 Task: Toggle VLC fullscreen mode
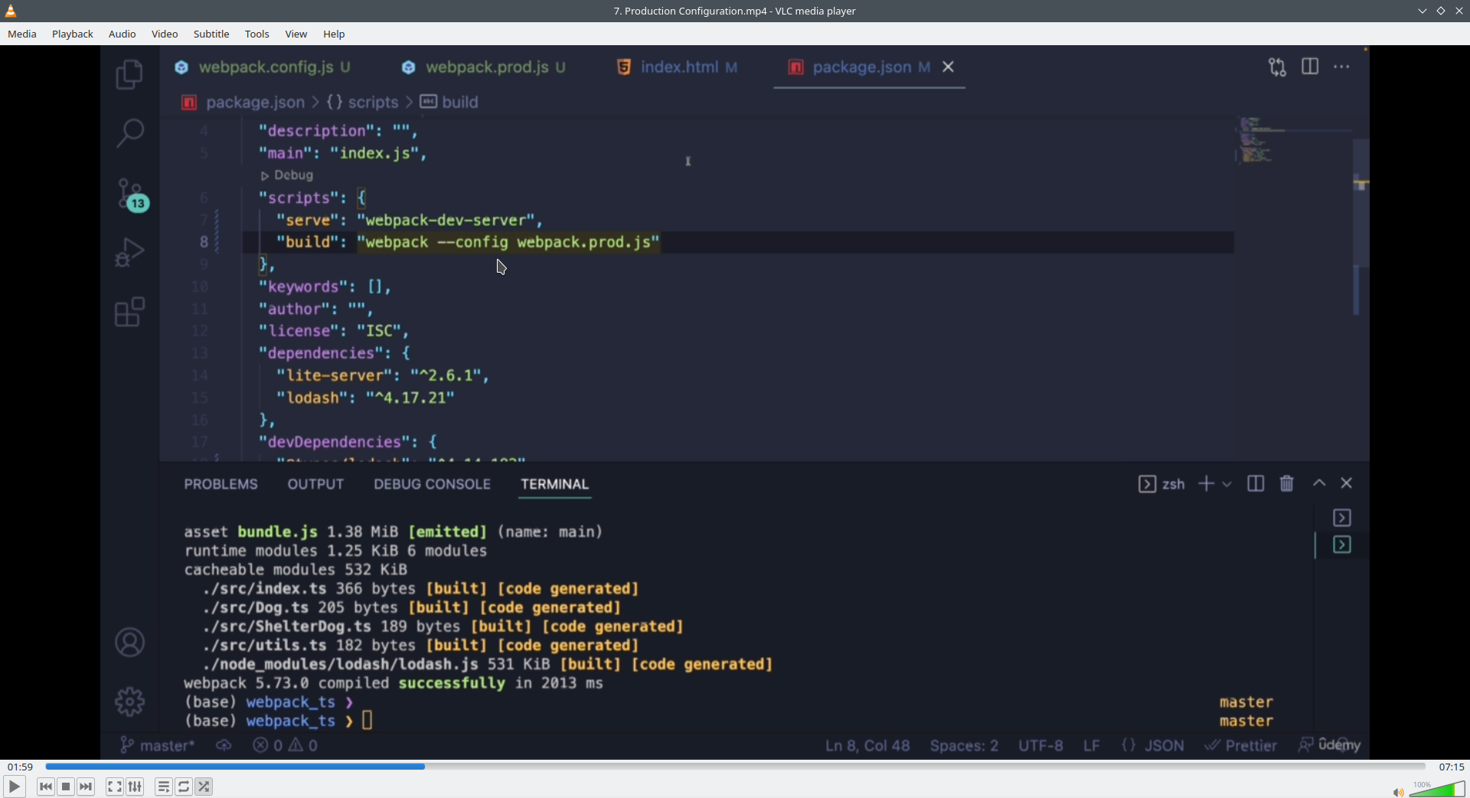tap(115, 787)
